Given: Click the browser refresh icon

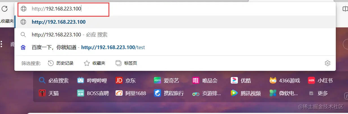Looking at the screenshot, I should click(5, 9).
